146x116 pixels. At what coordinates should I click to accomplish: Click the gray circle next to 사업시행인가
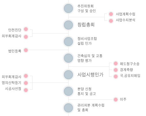(x=68, y=75)
